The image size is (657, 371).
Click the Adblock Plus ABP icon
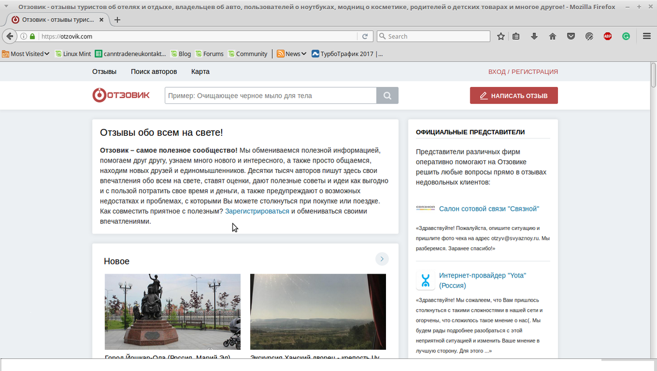tap(608, 37)
